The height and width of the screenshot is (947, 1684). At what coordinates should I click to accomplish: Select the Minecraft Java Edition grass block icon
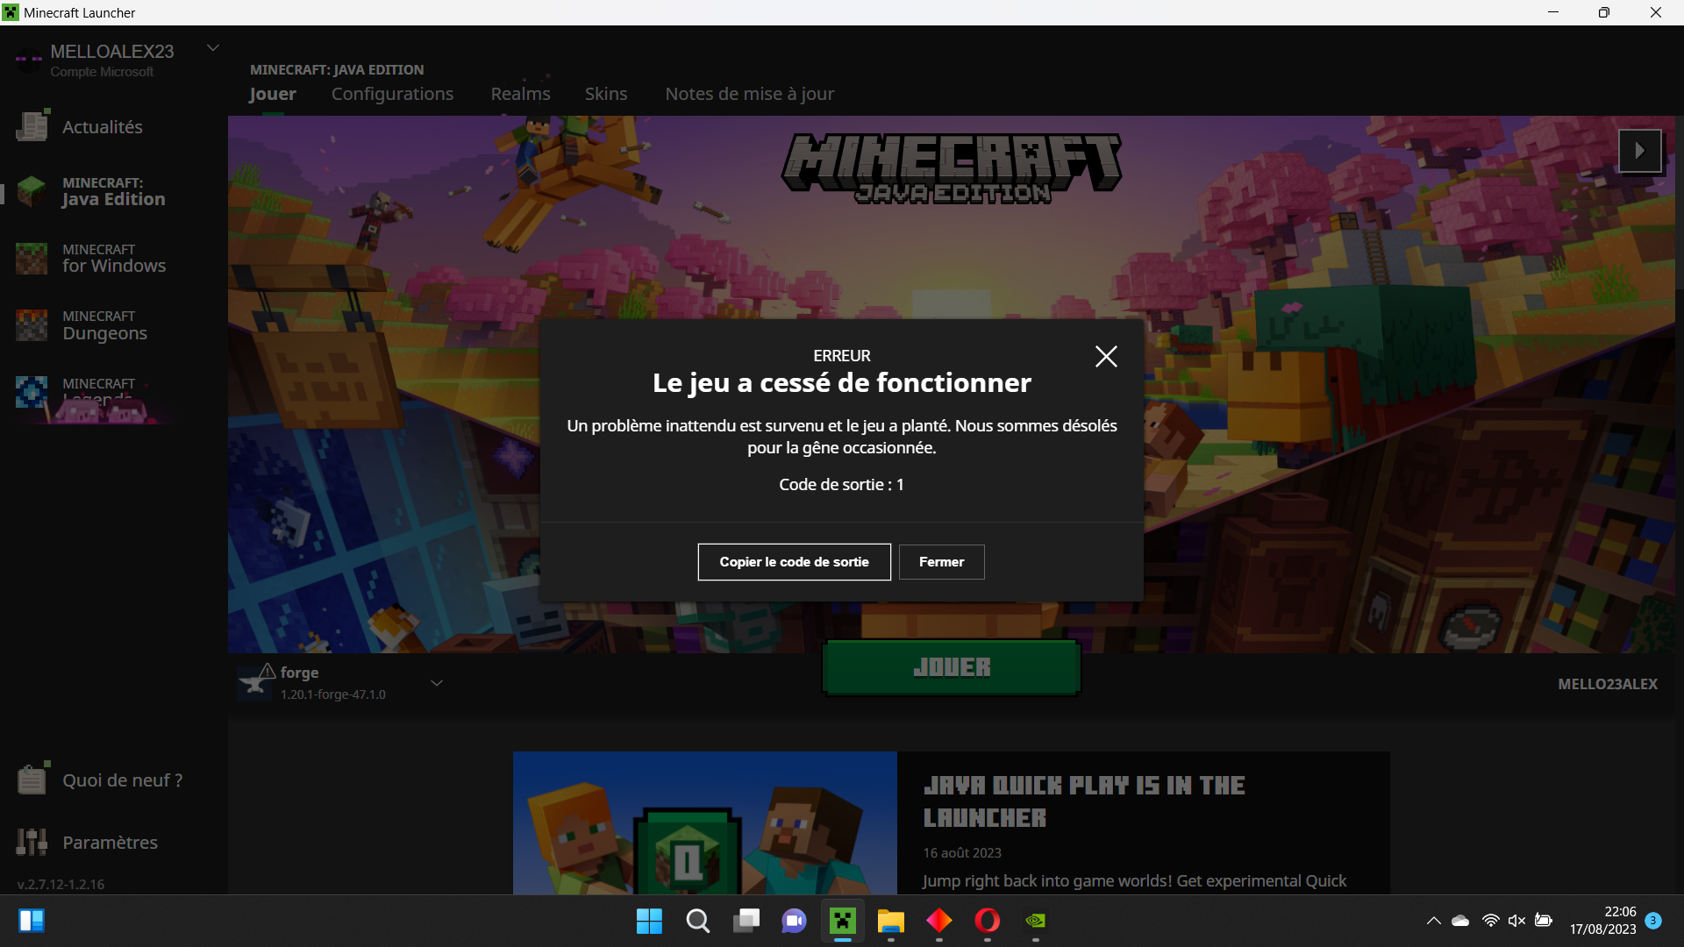coord(32,191)
